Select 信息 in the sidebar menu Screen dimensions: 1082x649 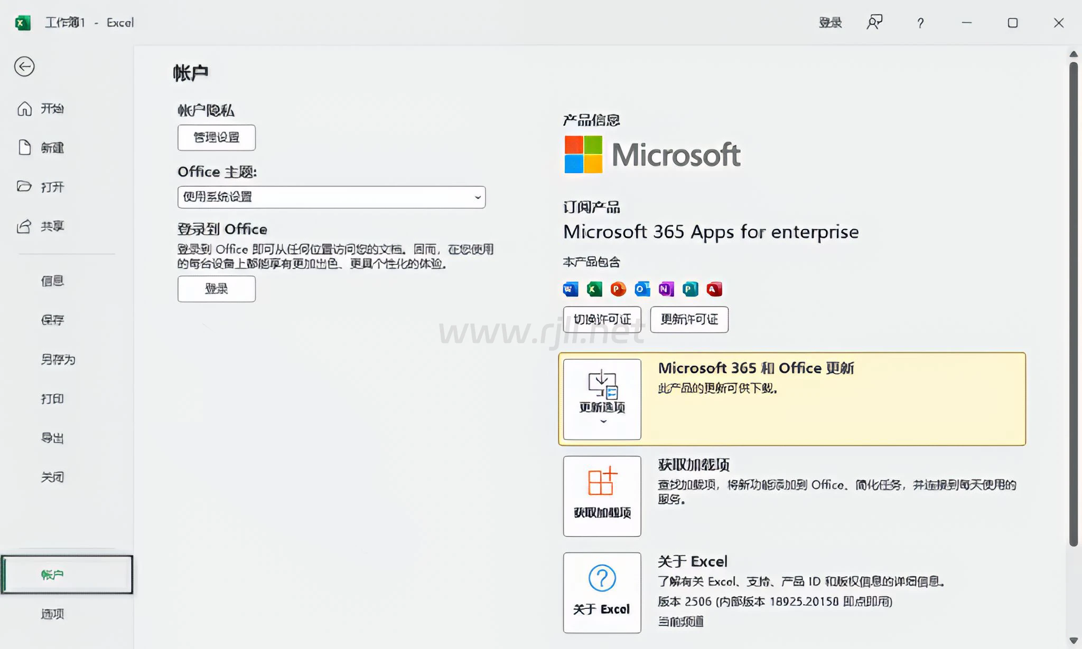point(52,281)
